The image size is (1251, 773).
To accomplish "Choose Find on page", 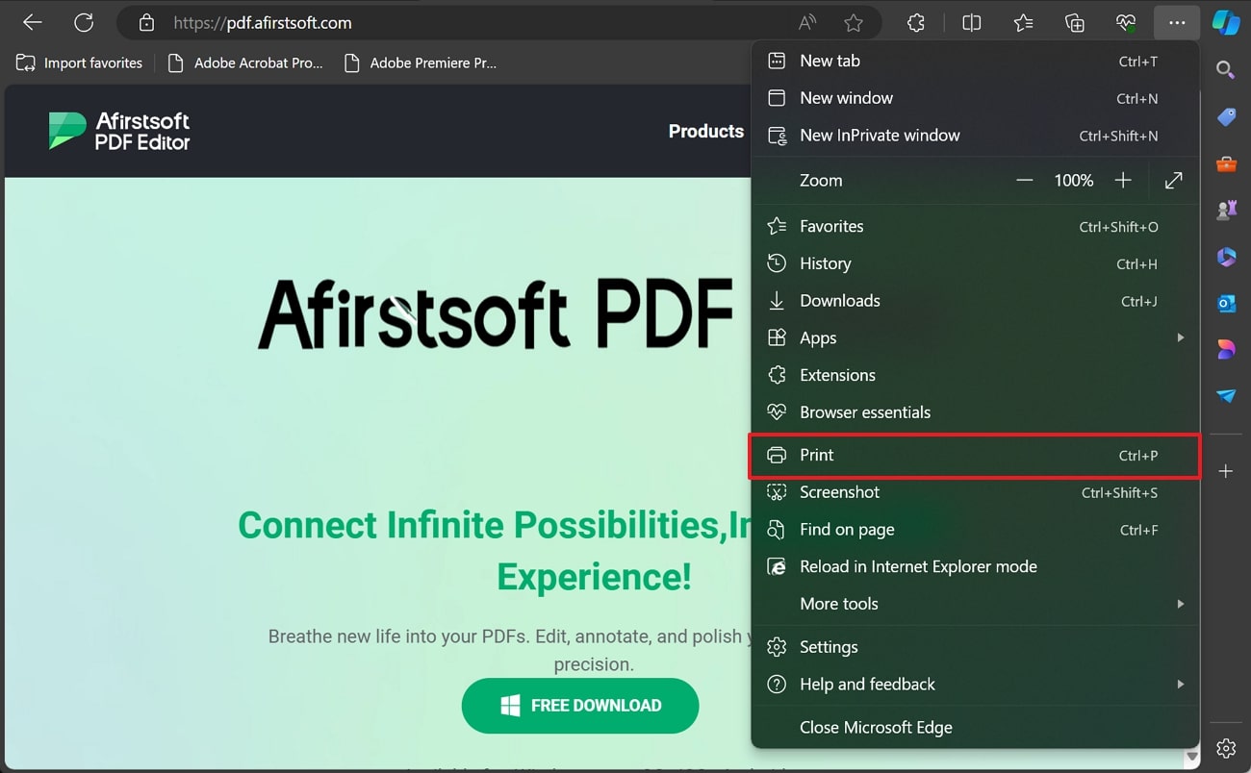I will [x=975, y=530].
